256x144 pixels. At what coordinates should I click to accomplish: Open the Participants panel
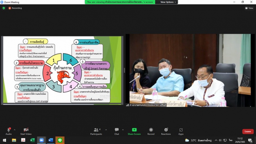point(96,130)
